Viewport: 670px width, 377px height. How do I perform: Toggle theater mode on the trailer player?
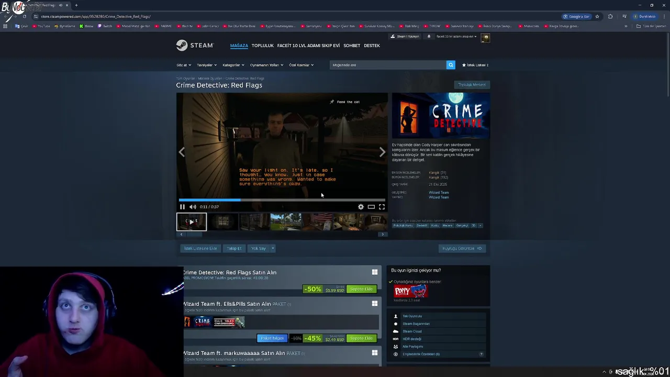pos(371,207)
